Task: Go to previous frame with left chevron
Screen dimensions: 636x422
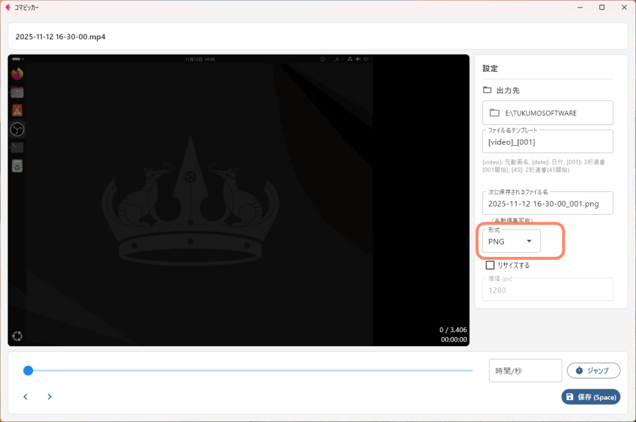Action: coord(25,397)
